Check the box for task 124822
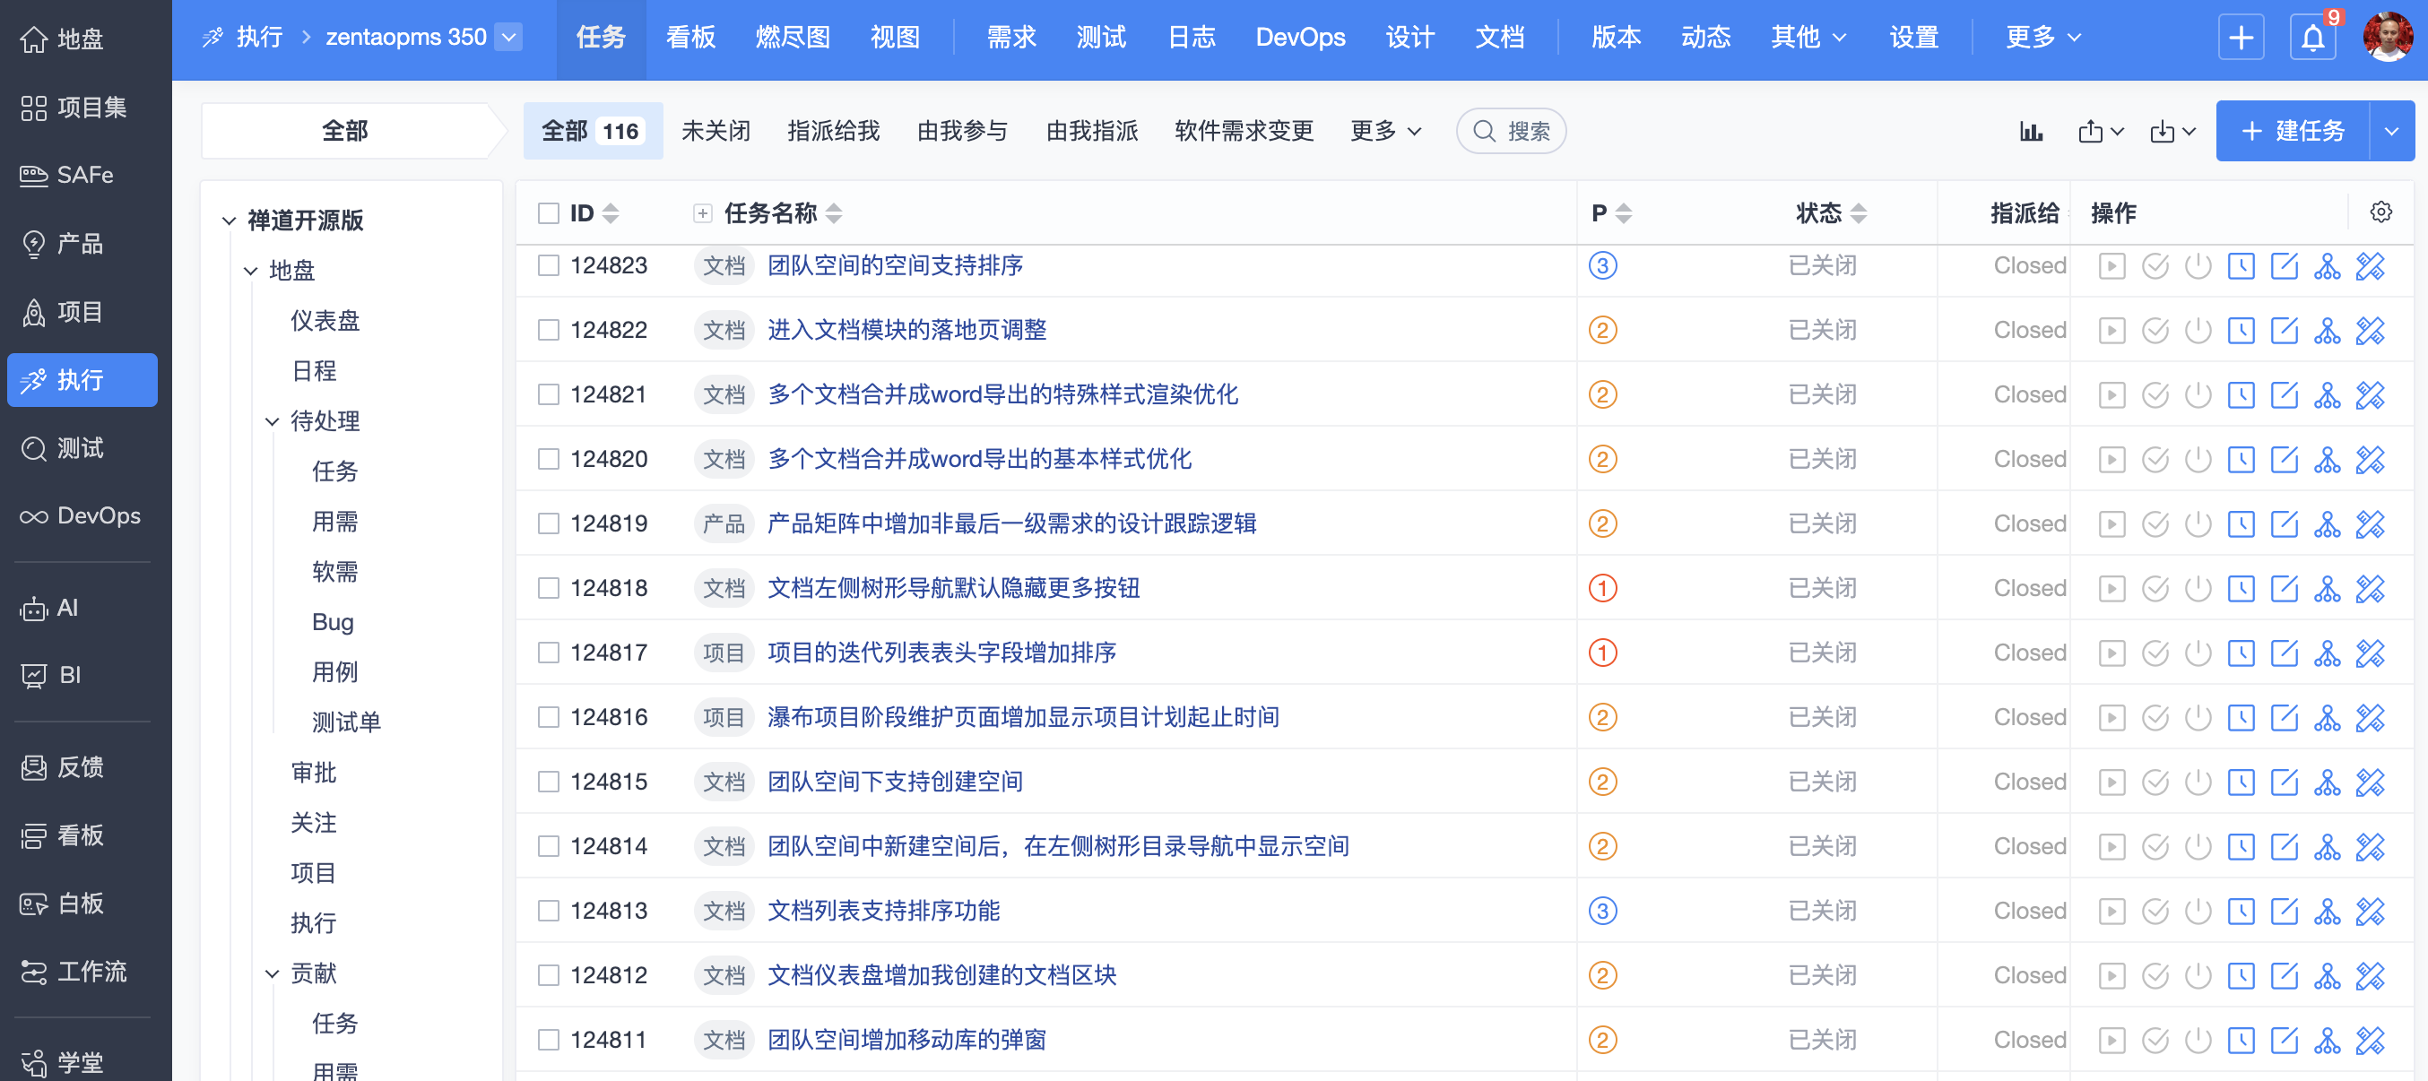 [548, 330]
